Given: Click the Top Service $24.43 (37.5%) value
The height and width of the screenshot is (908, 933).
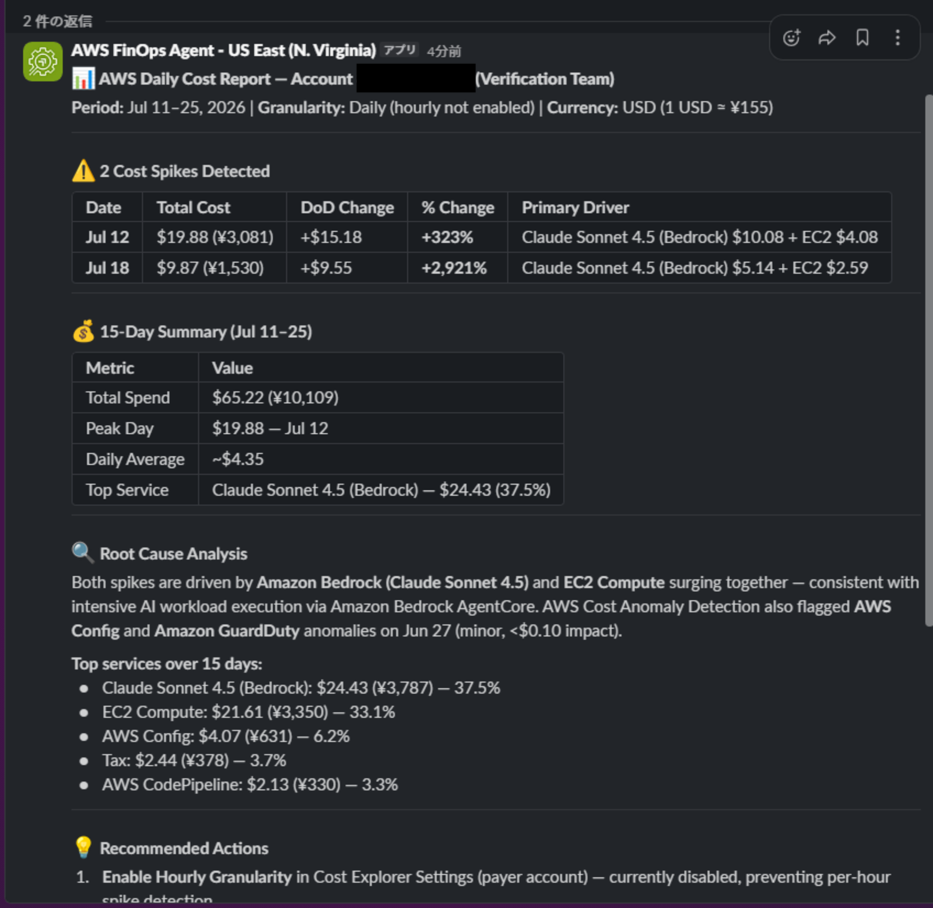Looking at the screenshot, I should pyautogui.click(x=381, y=490).
